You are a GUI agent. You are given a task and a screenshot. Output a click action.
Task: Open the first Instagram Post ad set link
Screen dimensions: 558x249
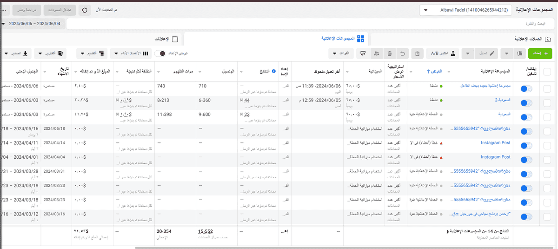pos(496,143)
